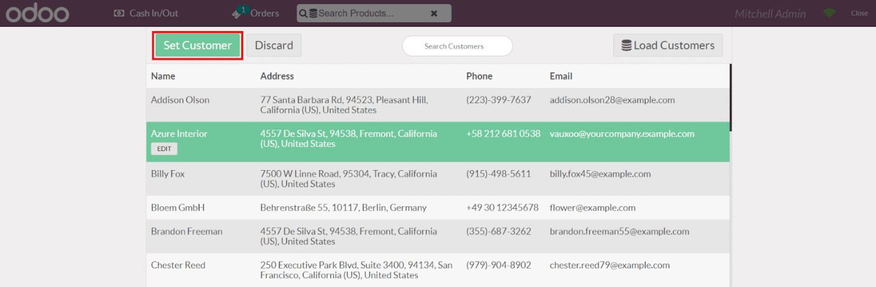876x287 pixels.
Task: Select customer Billy Fox
Action: [438, 179]
